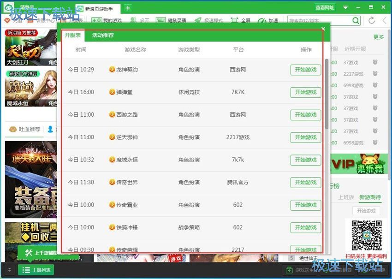Open the 魔域永恒 recommended game thumbnail
Viewport: 392px width, 279px height.
click(x=31, y=88)
